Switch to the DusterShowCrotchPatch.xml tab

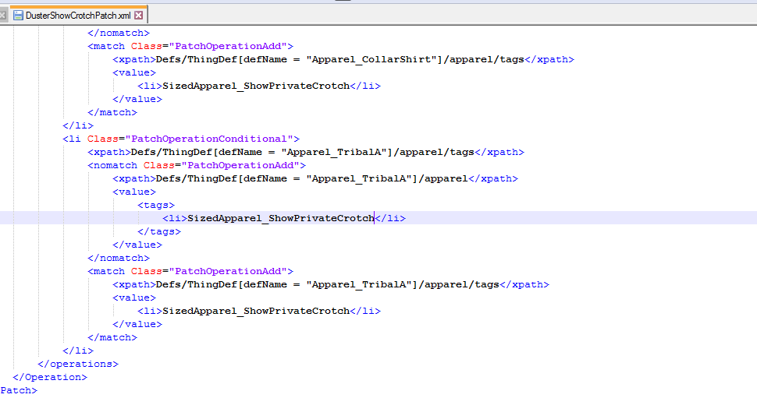point(78,16)
